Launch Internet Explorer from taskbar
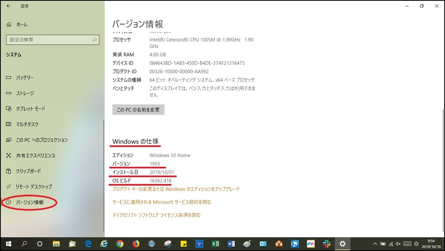This screenshot has width=445, height=251. (104, 244)
